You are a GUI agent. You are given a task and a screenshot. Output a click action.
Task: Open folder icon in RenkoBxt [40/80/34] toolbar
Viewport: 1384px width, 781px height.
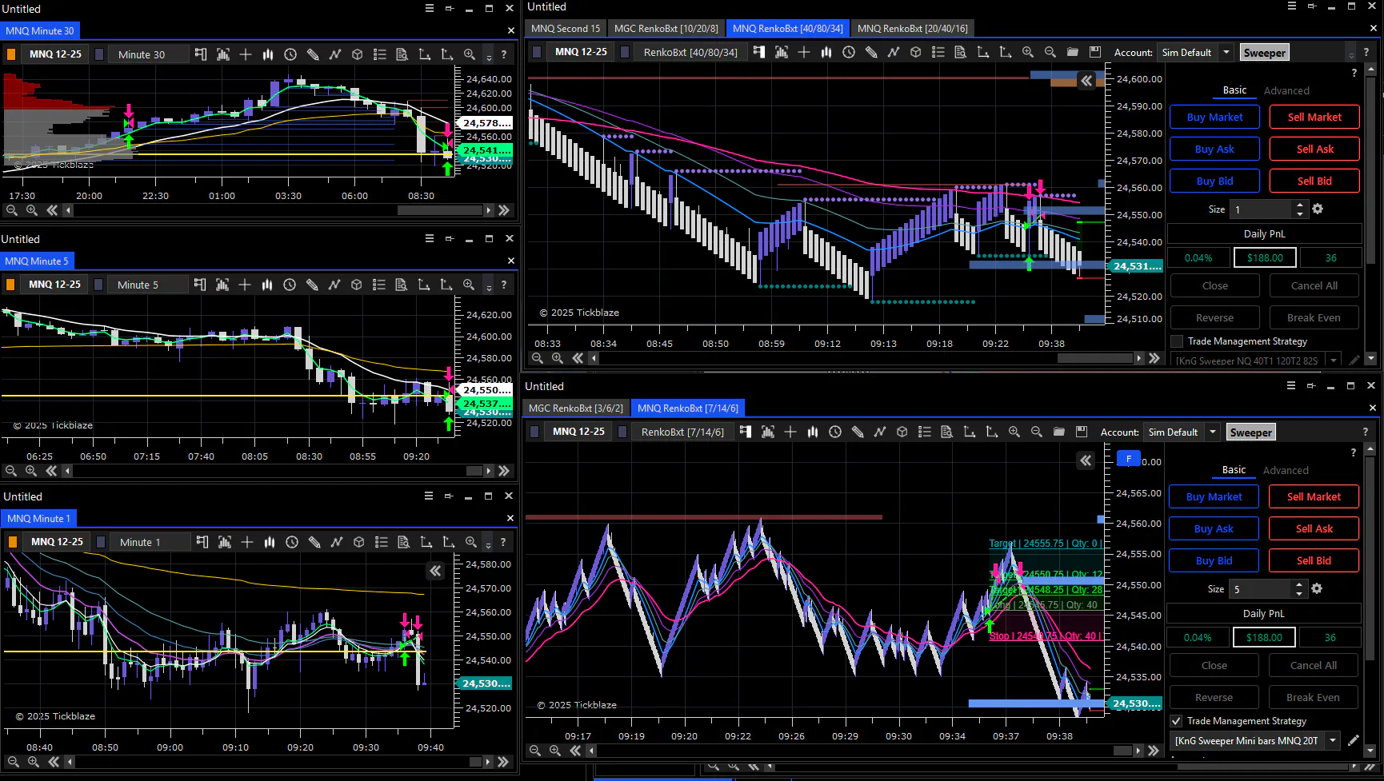click(1073, 52)
